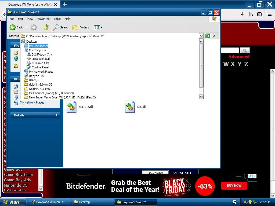275x206 pixels.
Task: Click BUY NOW in Bitdefender ad
Action: click(x=234, y=186)
